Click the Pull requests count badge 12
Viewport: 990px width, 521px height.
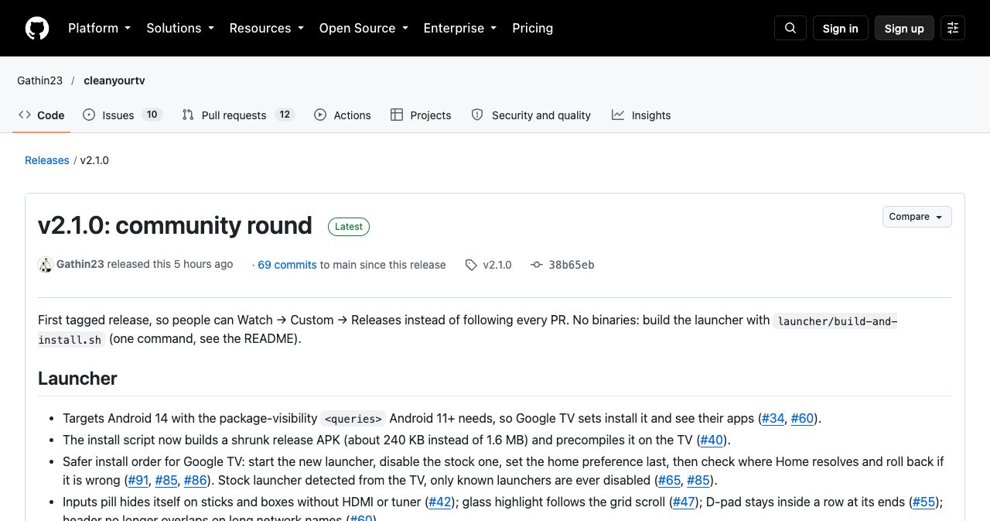tap(285, 115)
